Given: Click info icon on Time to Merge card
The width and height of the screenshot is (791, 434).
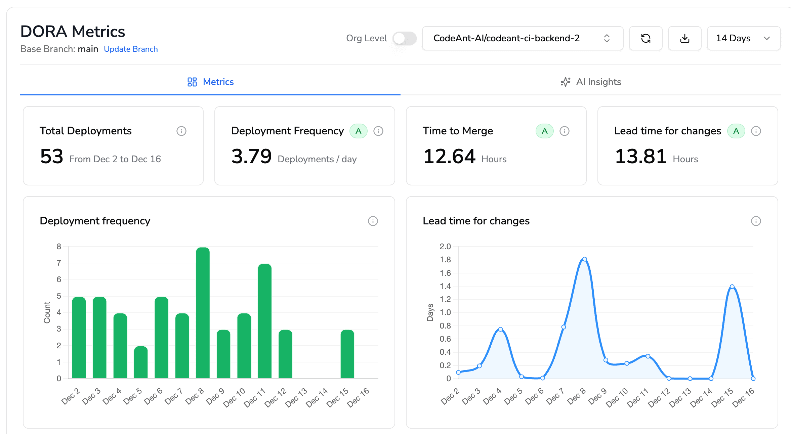Looking at the screenshot, I should (565, 131).
